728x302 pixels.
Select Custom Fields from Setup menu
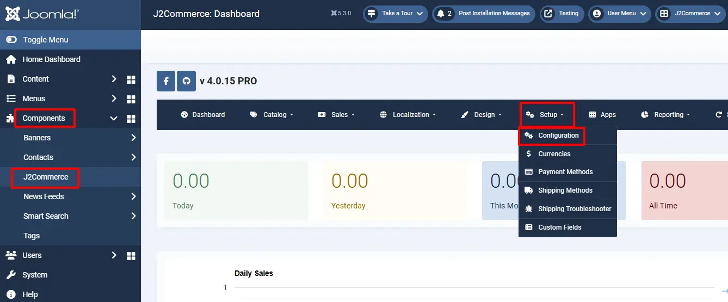567,227
